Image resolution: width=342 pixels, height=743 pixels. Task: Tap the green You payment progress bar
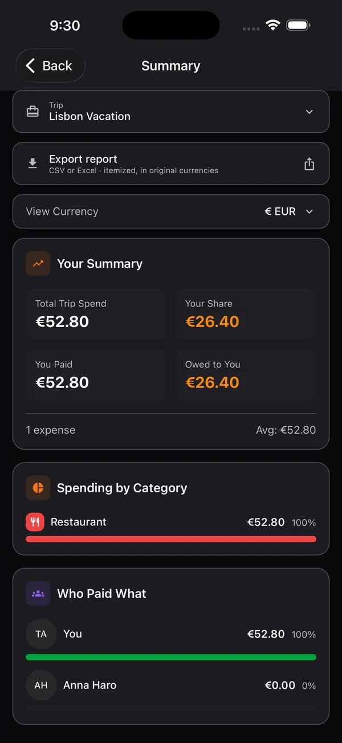coord(171,657)
